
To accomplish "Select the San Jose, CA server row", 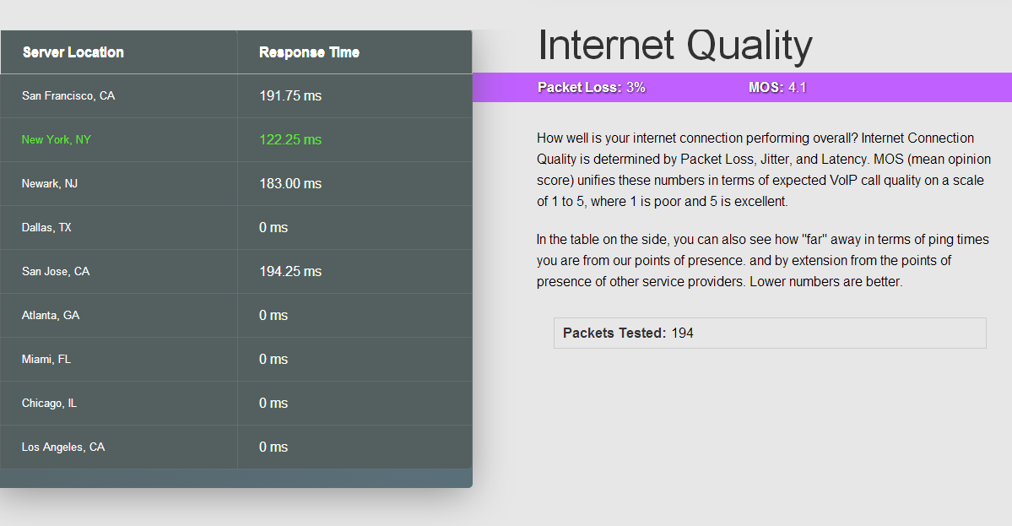I will coord(235,271).
